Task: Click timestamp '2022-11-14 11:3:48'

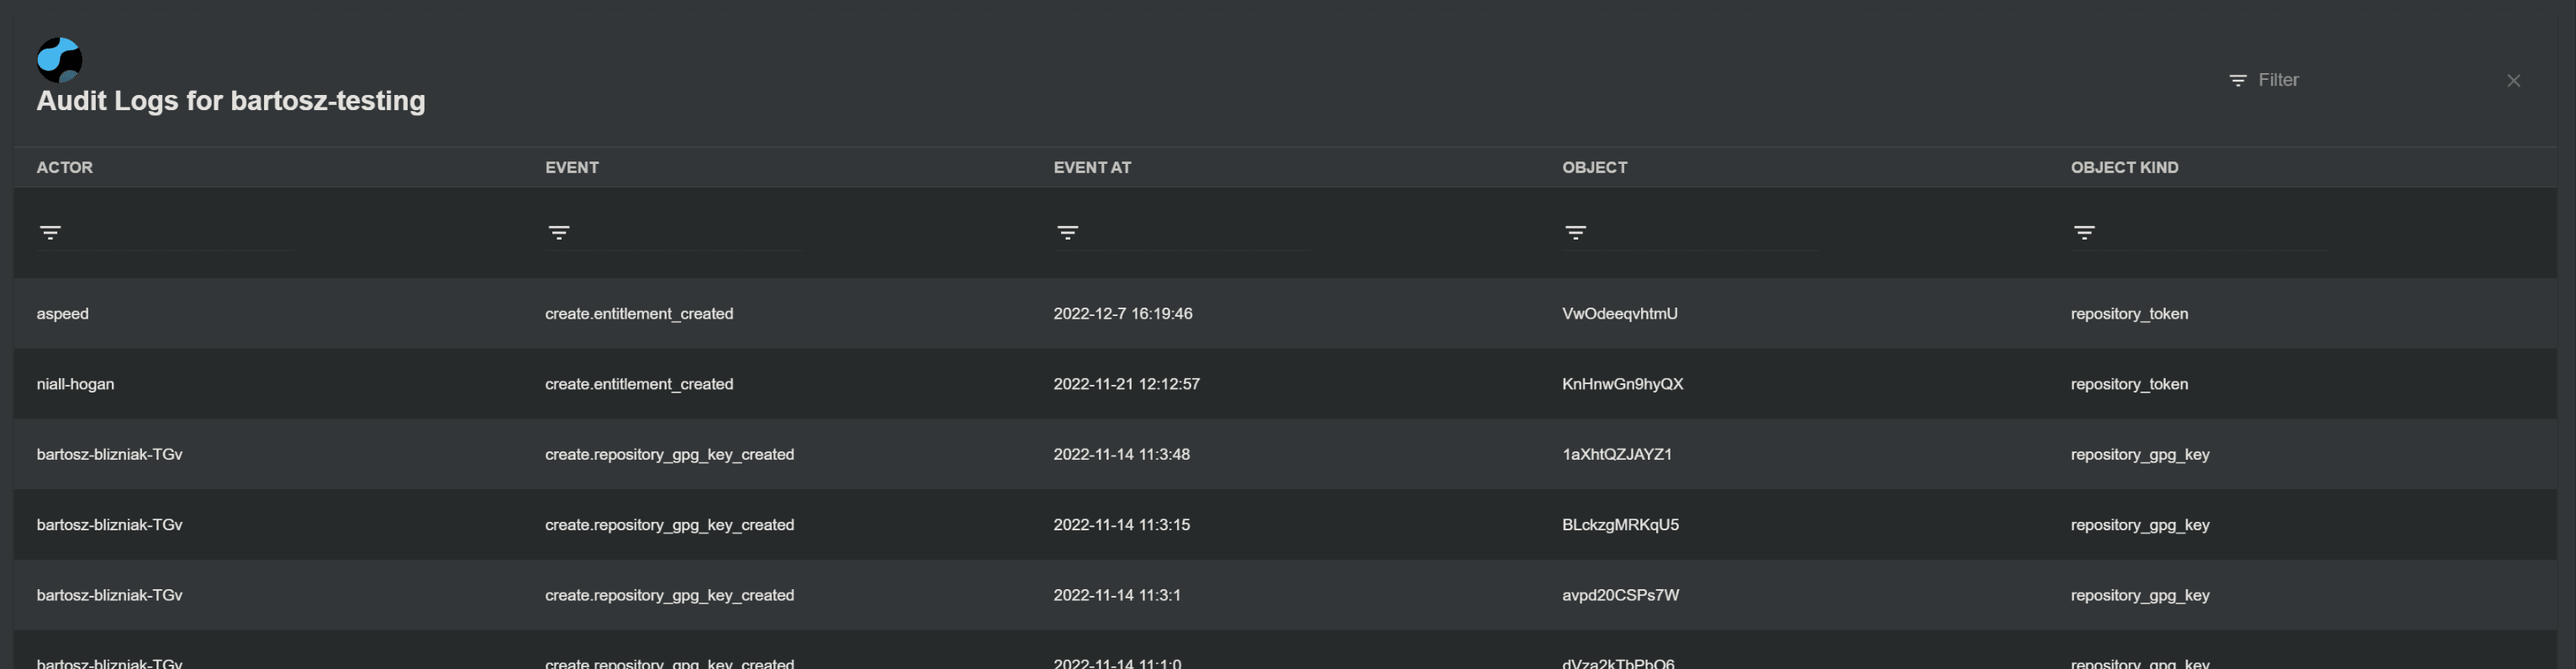Action: (1122, 454)
